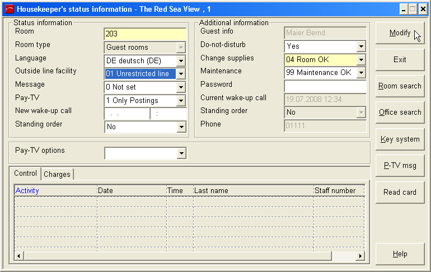Click the red telephone icon in title bar
431x272 pixels.
click(x=10, y=9)
